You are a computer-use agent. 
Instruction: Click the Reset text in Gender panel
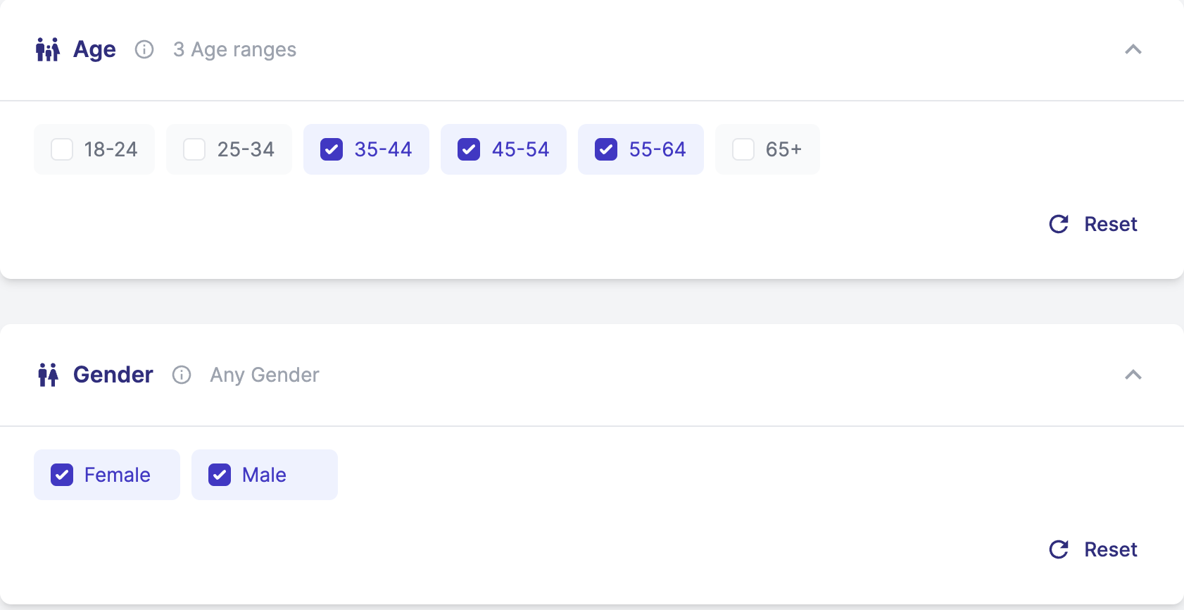pyautogui.click(x=1111, y=549)
